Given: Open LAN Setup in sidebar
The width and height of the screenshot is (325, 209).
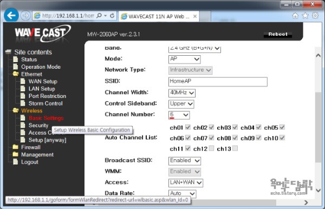Looking at the screenshot, I should coord(42,89).
